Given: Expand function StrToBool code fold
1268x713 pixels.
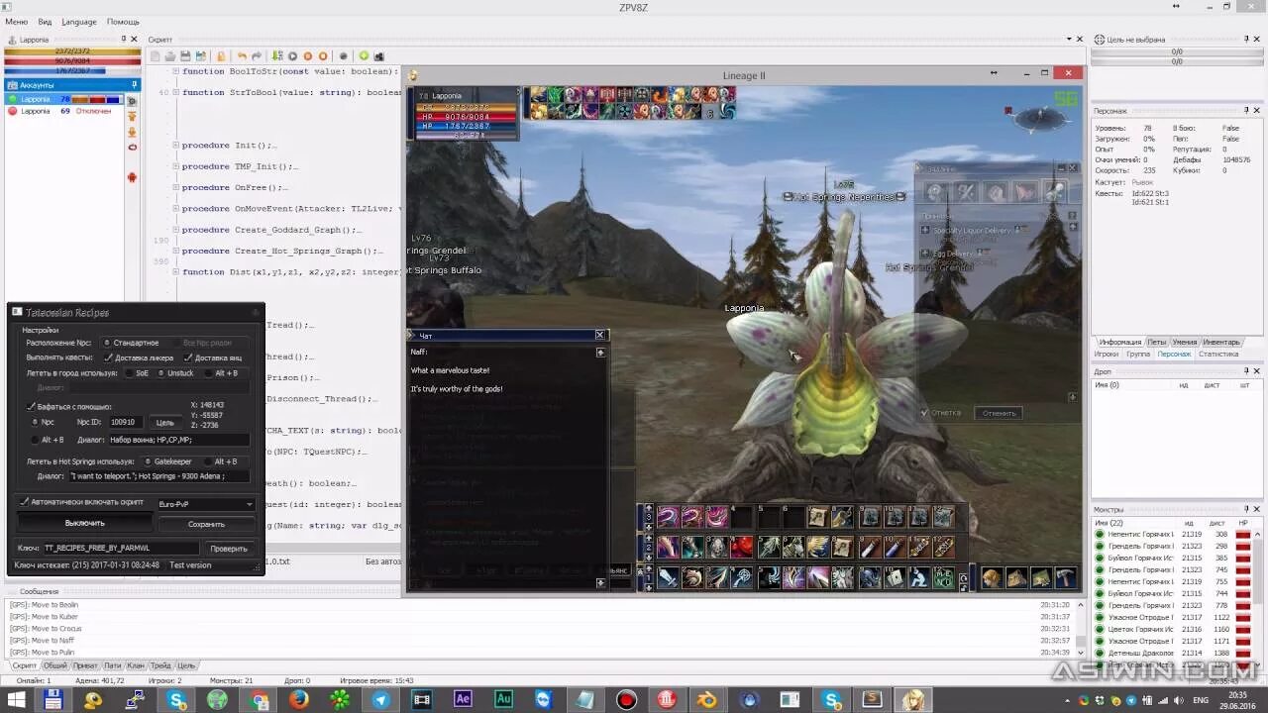Looking at the screenshot, I should (176, 92).
